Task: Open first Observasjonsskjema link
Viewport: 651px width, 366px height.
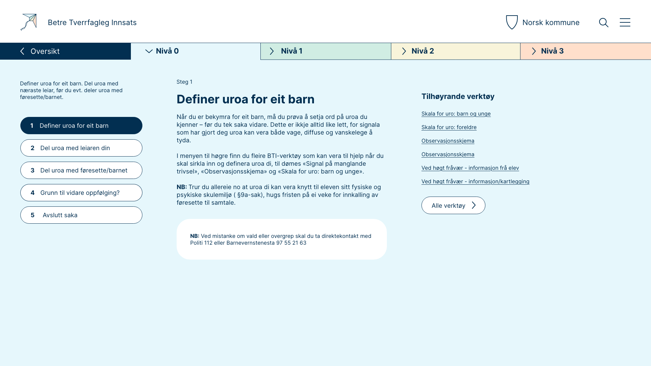Action: [448, 141]
